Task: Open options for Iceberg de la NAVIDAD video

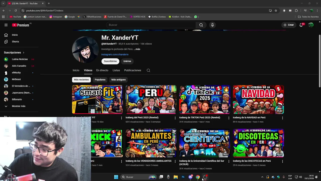Action: (x=282, y=118)
